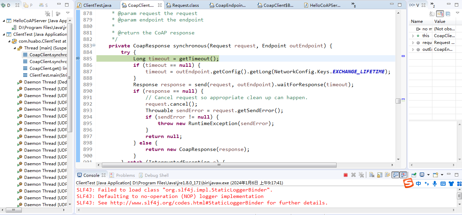Click the Name column header in Variables
The width and height of the screenshot is (462, 215).
pyautogui.click(x=420, y=21)
